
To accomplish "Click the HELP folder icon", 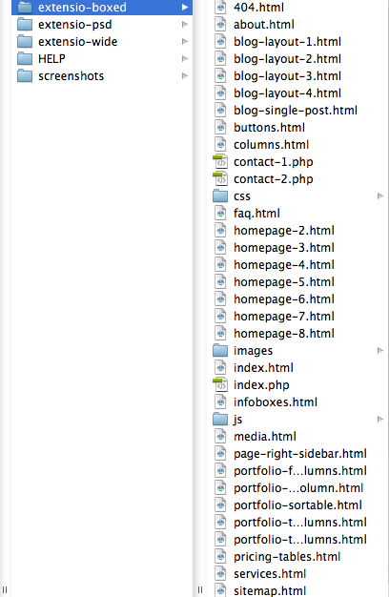I will coord(25,59).
